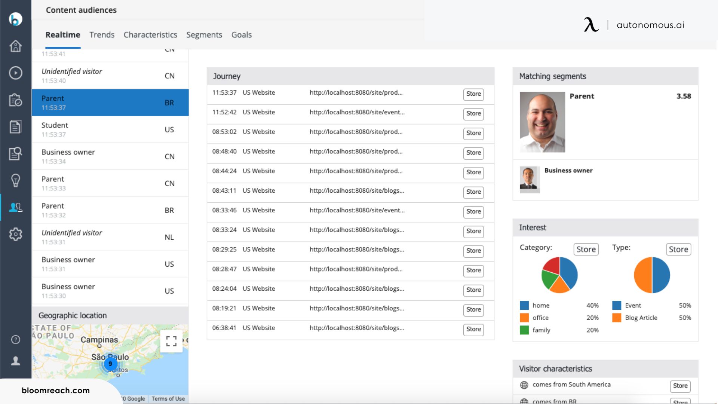Select Business owner visitor at 11:53:31
The height and width of the screenshot is (404, 718).
pyautogui.click(x=110, y=264)
